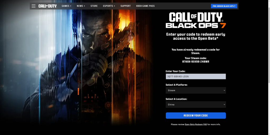Click the Black Ops 7 hero artwork
The width and height of the screenshot is (270, 135).
[x=92, y=66]
